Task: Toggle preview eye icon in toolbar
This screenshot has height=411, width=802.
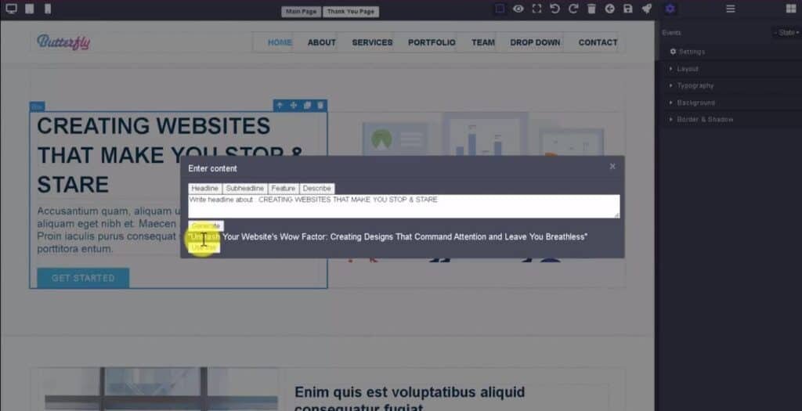Action: pos(518,9)
